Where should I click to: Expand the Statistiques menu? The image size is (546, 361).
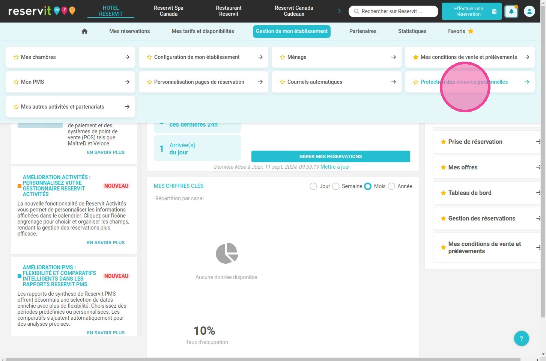coord(412,31)
